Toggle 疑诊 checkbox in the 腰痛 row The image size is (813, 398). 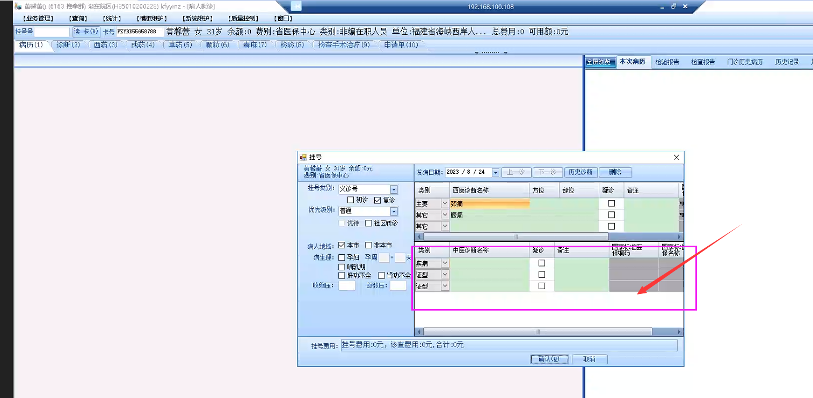click(611, 215)
